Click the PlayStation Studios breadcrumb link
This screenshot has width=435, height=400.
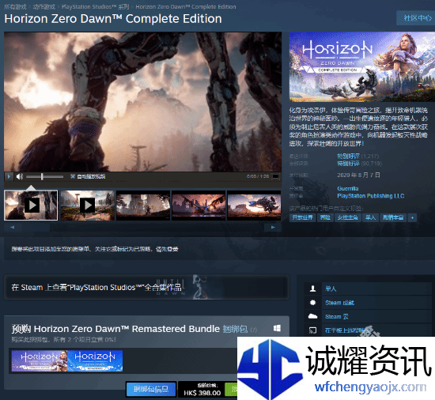pos(95,6)
